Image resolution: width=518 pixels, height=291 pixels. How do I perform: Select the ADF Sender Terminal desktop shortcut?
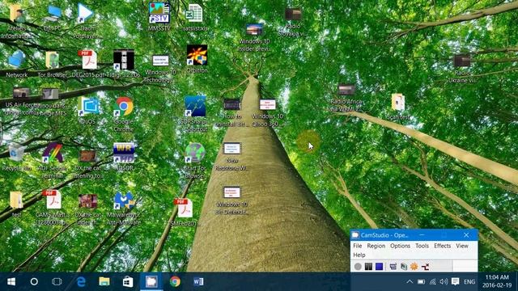tap(52, 161)
